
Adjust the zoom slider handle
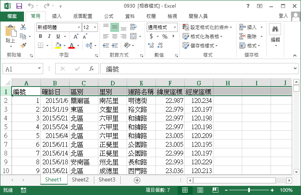coord(249,190)
